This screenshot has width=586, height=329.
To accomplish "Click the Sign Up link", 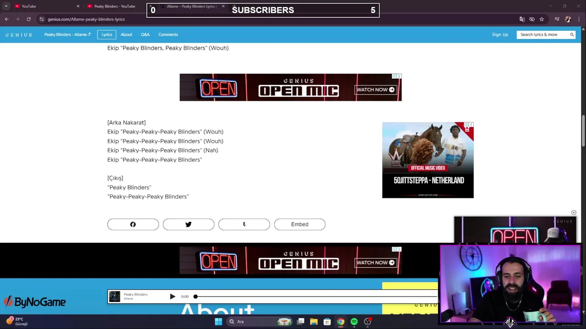I will pos(500,35).
